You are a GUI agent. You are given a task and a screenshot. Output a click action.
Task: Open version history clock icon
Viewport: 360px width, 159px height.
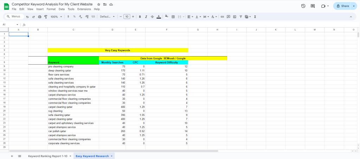pyautogui.click(x=303, y=6)
